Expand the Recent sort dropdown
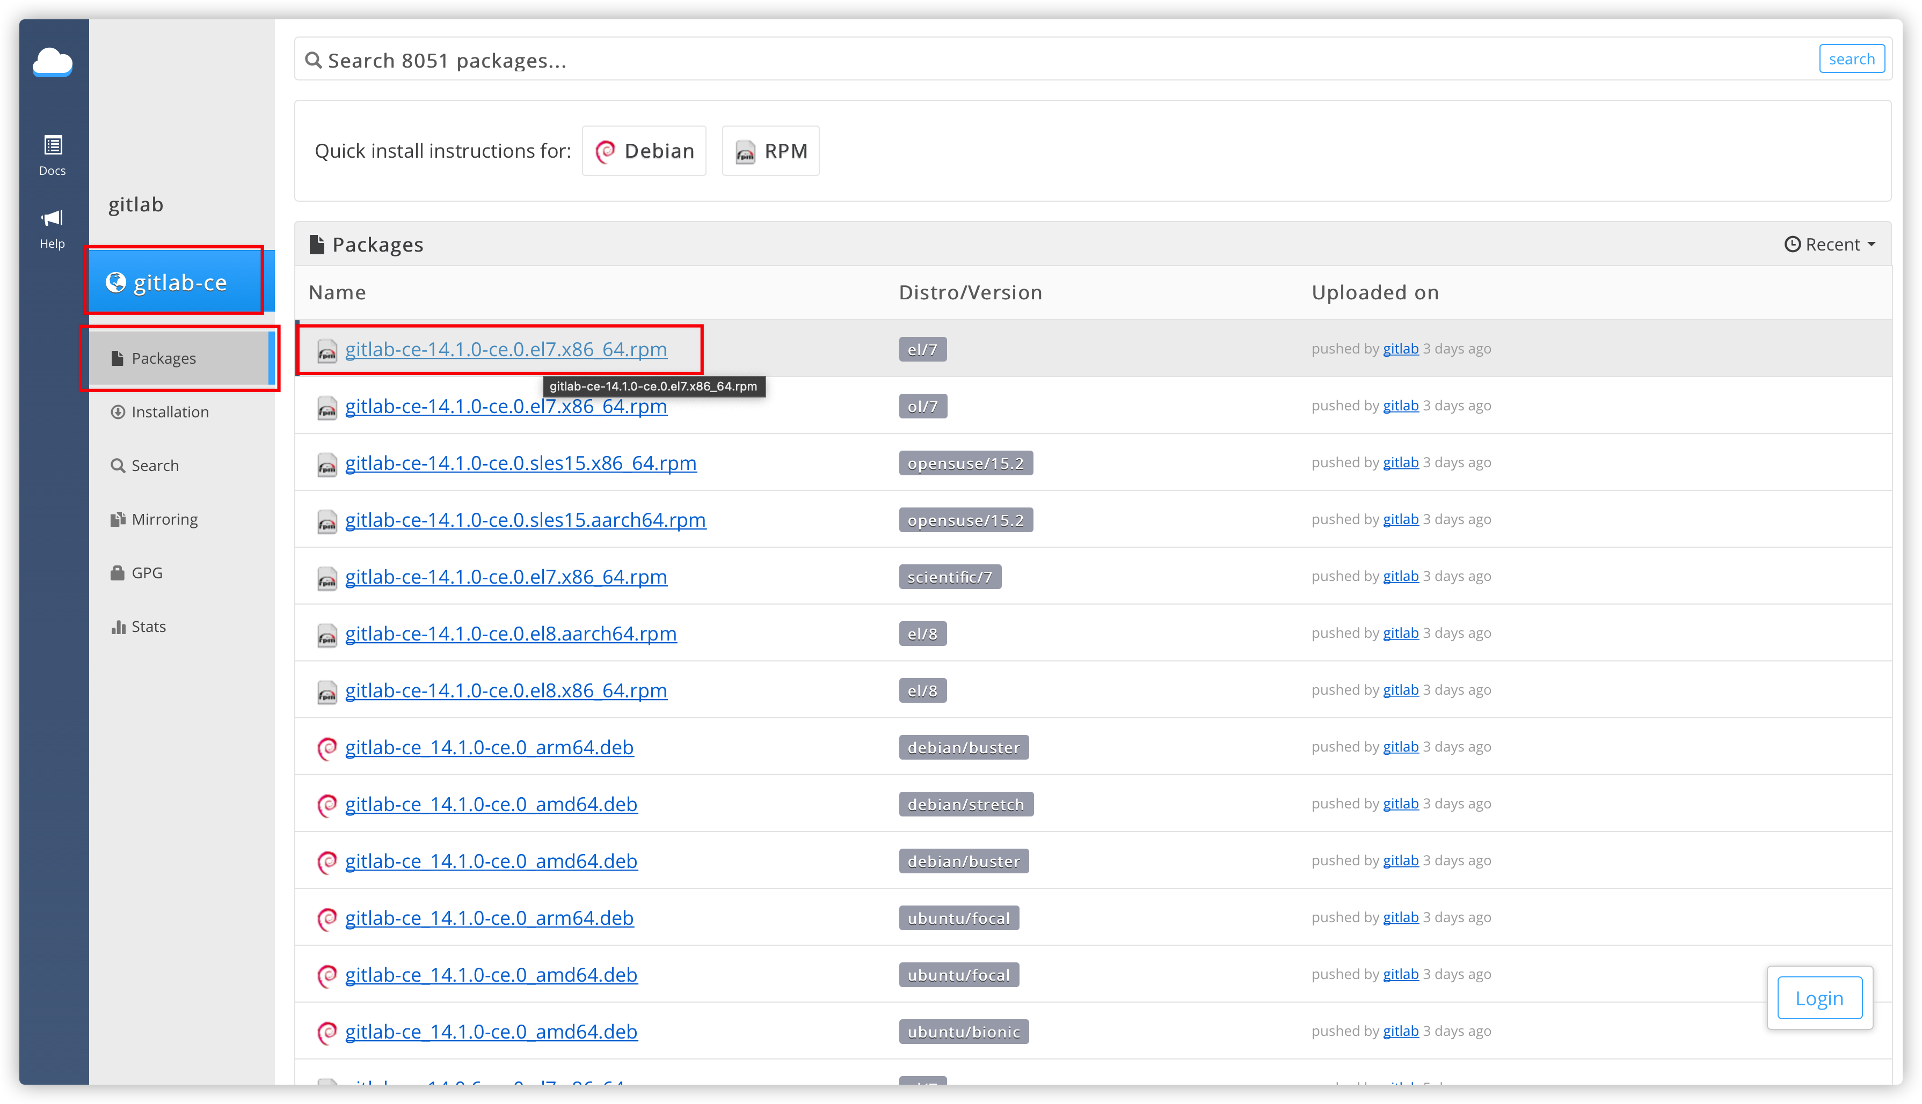Viewport: 1922px width, 1104px height. click(x=1830, y=244)
